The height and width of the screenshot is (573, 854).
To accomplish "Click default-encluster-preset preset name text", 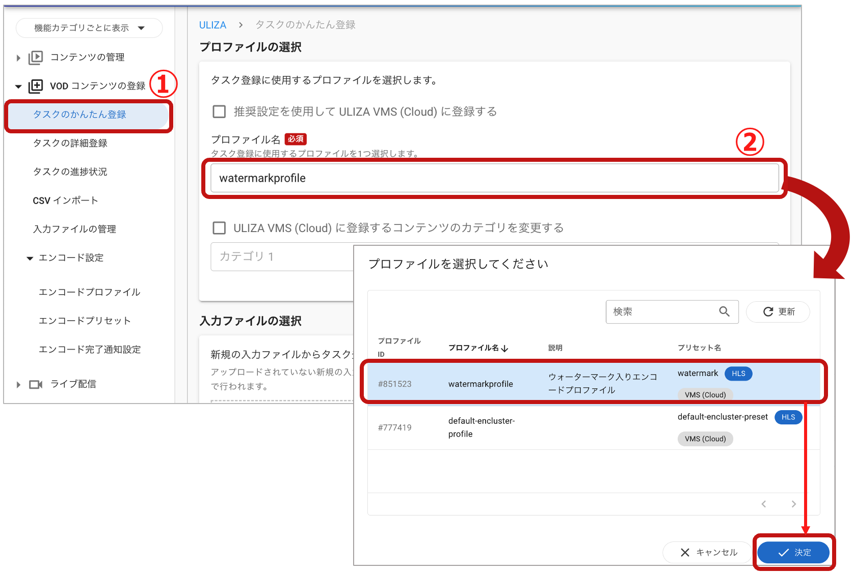I will coord(723,417).
